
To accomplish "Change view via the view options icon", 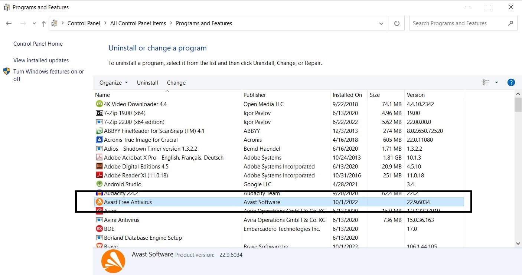I will (x=486, y=82).
